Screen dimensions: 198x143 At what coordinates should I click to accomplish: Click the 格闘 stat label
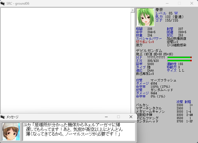tap(139, 29)
